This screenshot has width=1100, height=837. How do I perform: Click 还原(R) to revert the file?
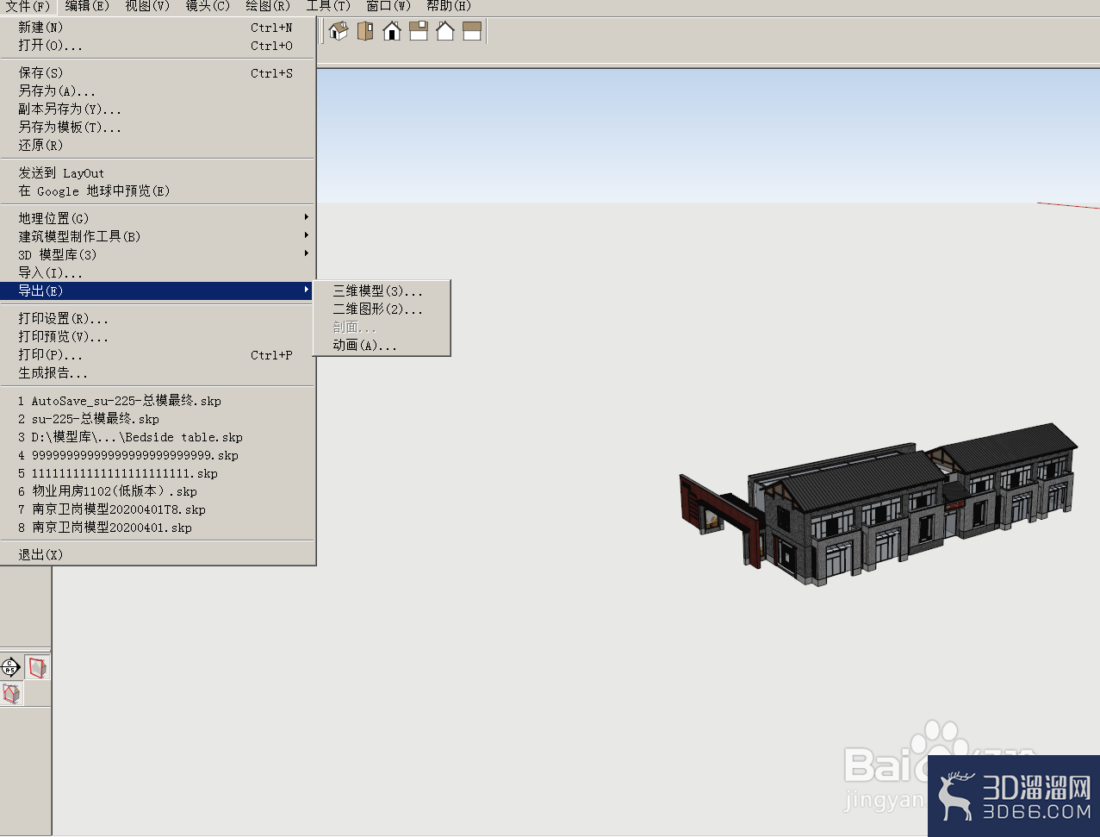[158, 146]
